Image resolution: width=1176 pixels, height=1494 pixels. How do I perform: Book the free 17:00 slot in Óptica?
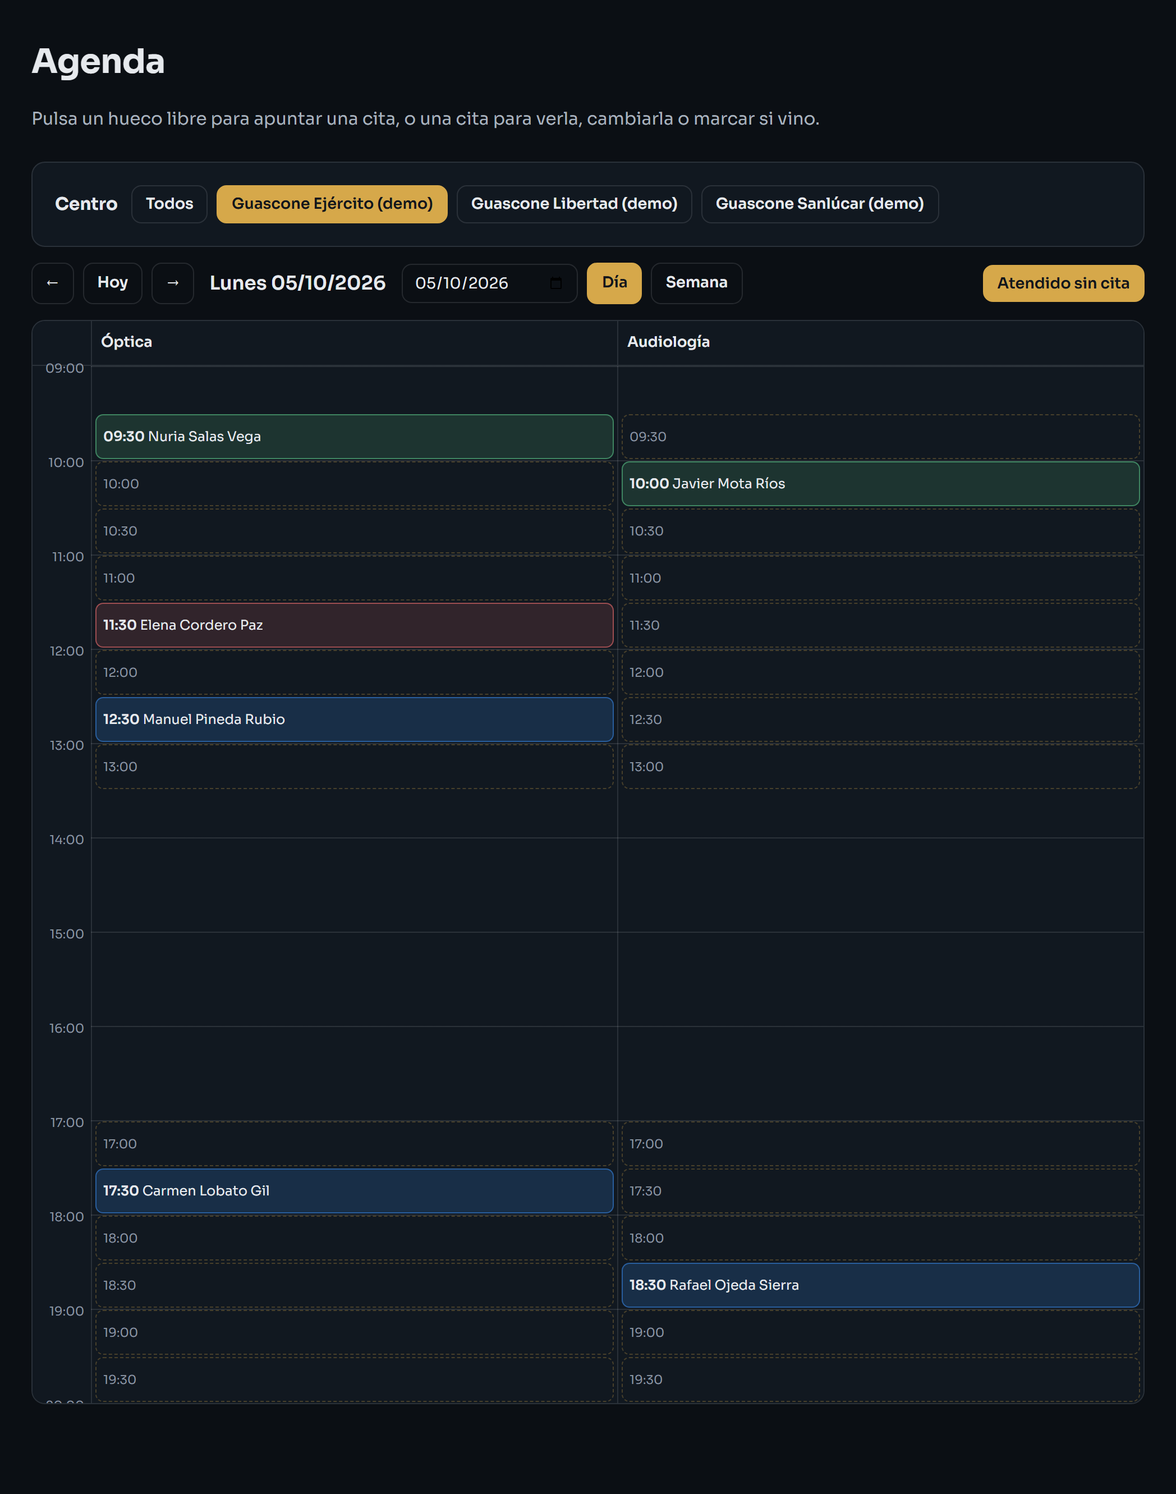pos(355,1144)
